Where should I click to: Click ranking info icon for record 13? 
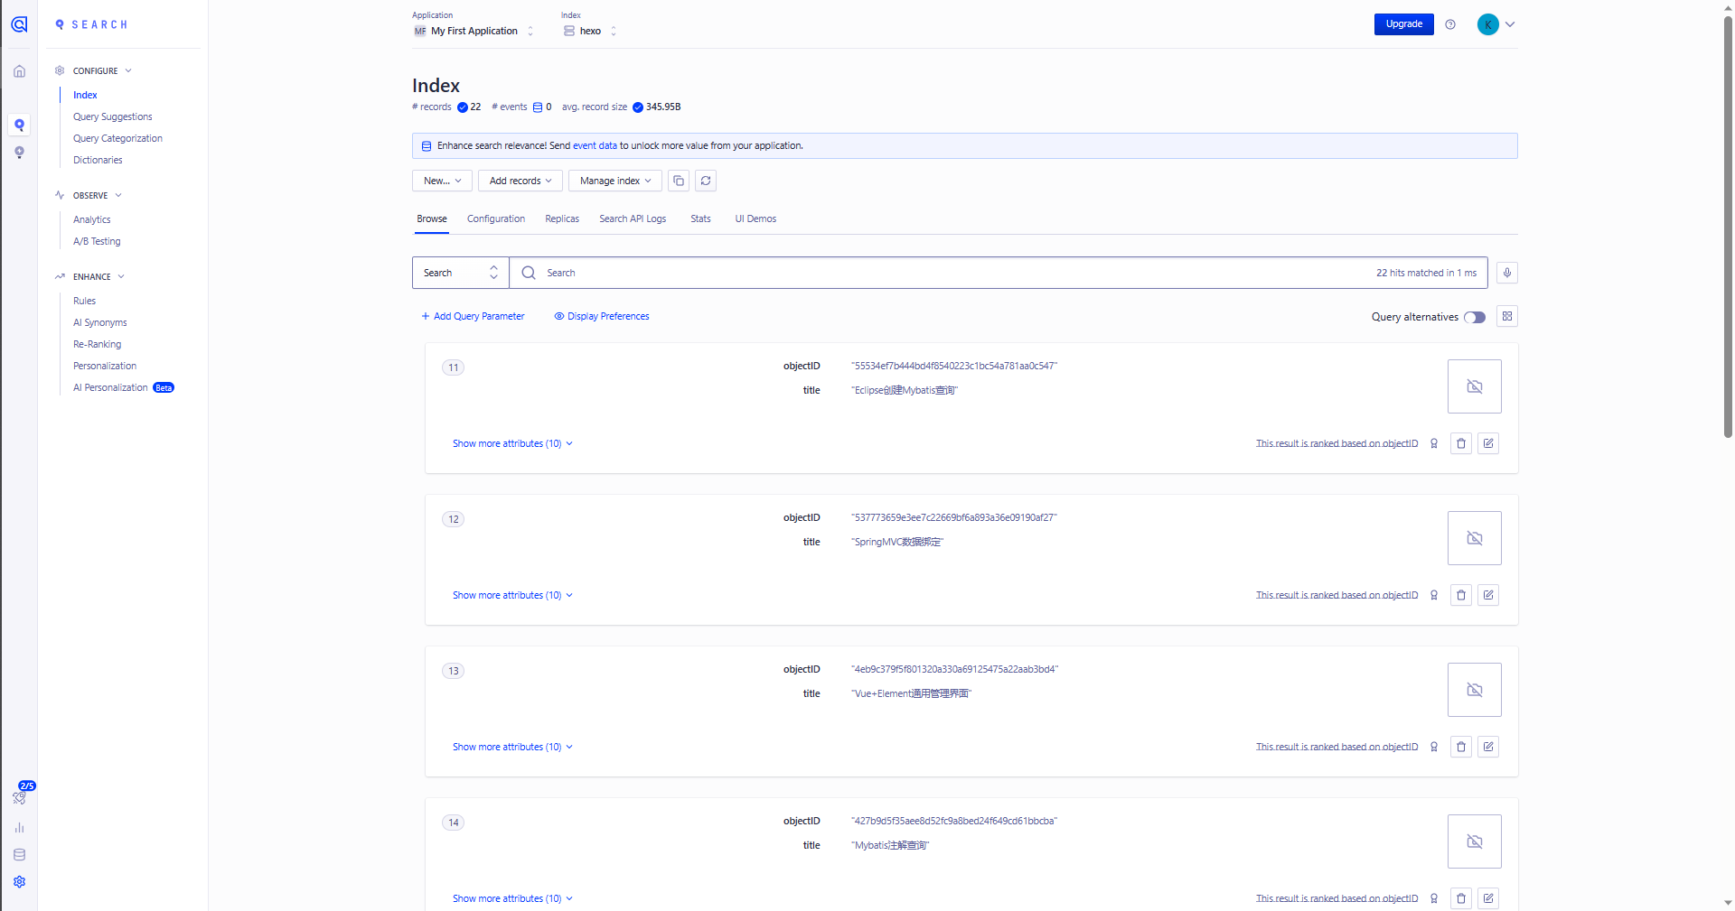(x=1434, y=747)
